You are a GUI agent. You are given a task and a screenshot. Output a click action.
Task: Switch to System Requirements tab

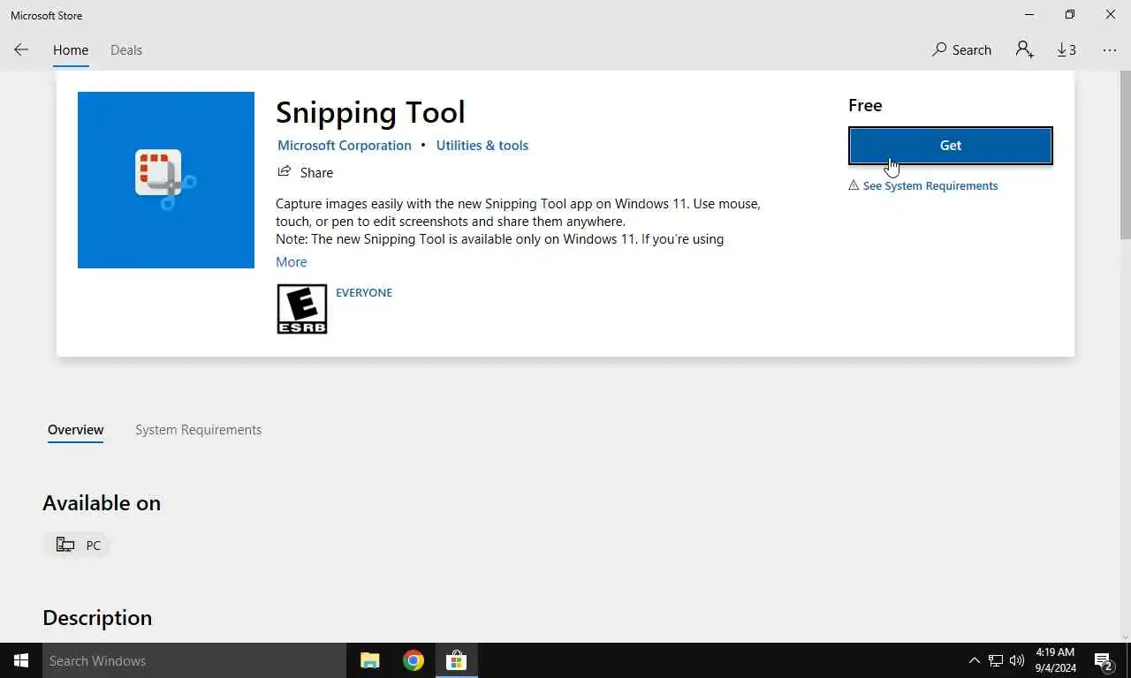(x=199, y=430)
